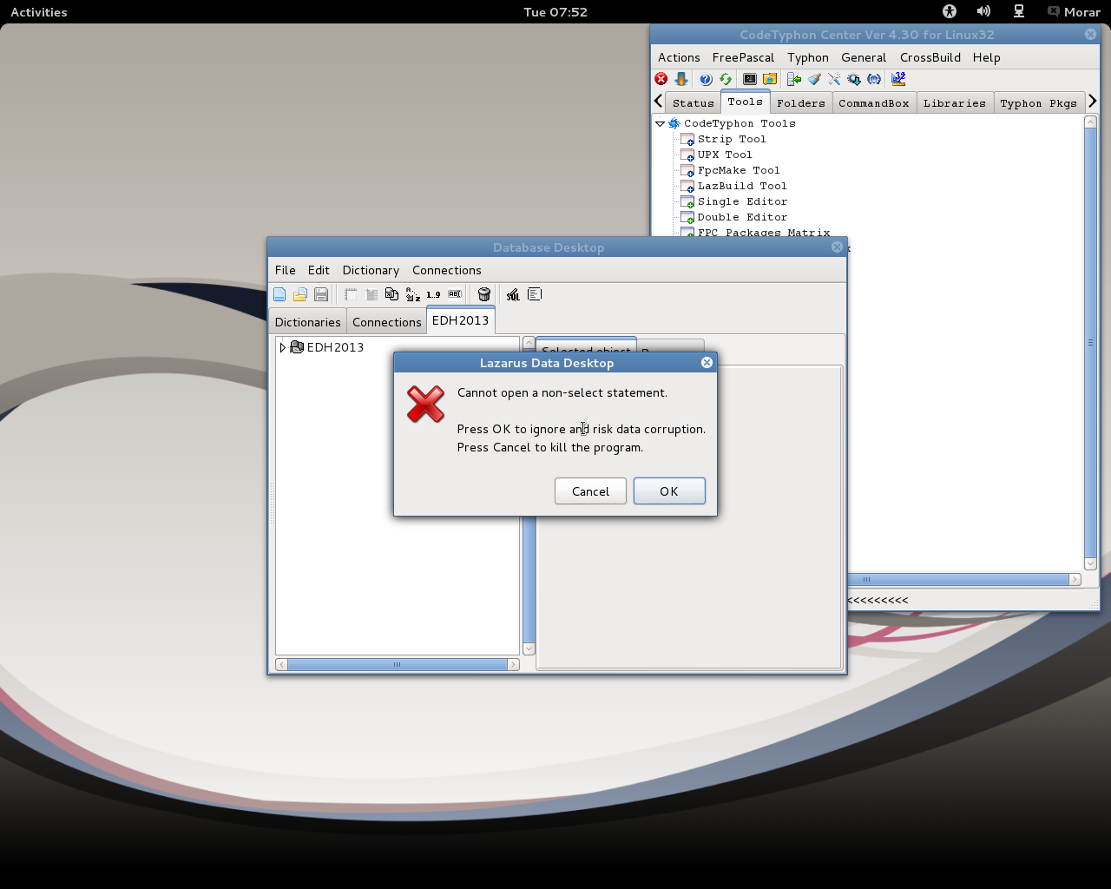Screen dimensions: 1111x889
Task: Open the Morar user menu
Action: [x=1075, y=12]
